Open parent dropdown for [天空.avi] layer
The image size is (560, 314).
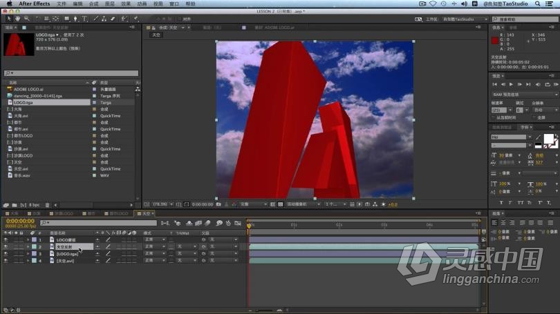(x=223, y=261)
